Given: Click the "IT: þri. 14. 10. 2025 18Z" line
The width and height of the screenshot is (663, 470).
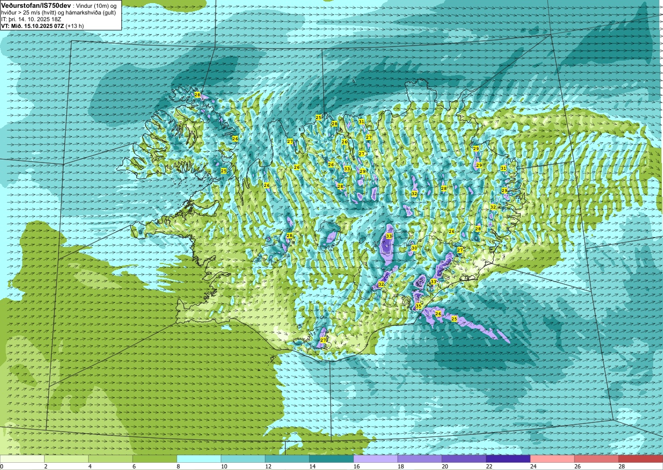Looking at the screenshot, I should [x=31, y=19].
